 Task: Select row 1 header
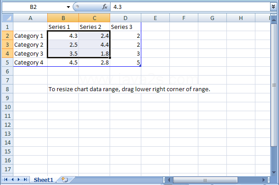click(x=8, y=27)
